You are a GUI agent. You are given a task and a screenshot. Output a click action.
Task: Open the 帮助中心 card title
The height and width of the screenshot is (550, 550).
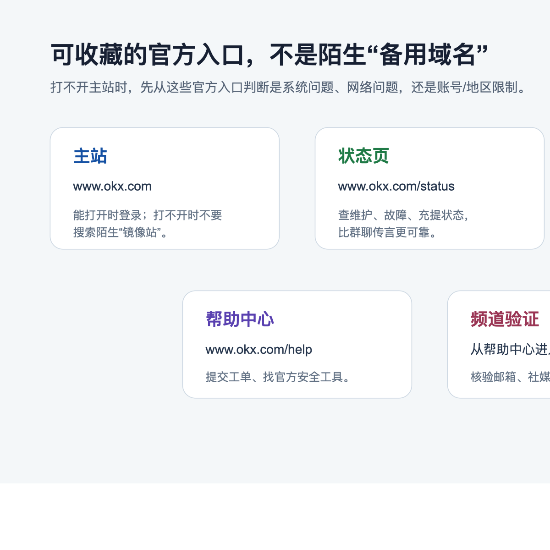point(240,319)
